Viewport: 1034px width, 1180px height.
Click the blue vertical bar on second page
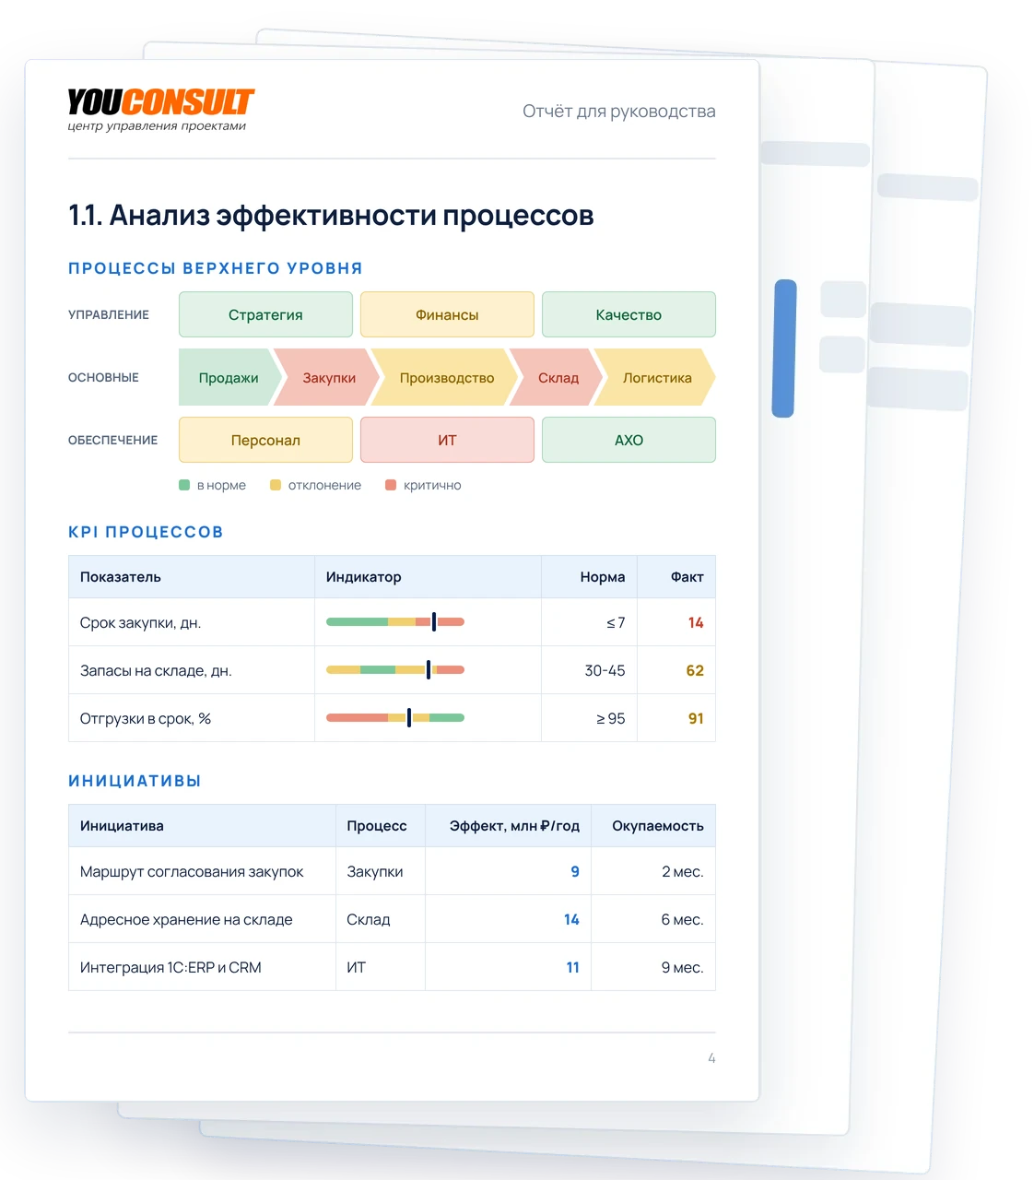pos(783,348)
